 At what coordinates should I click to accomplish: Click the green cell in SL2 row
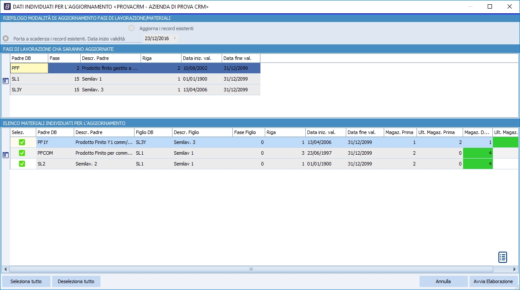[478, 164]
